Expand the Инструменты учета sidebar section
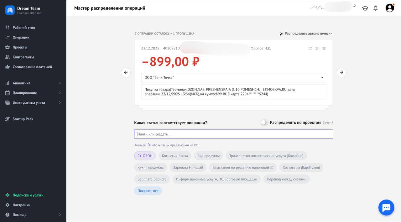The image size is (401, 222). (33, 103)
